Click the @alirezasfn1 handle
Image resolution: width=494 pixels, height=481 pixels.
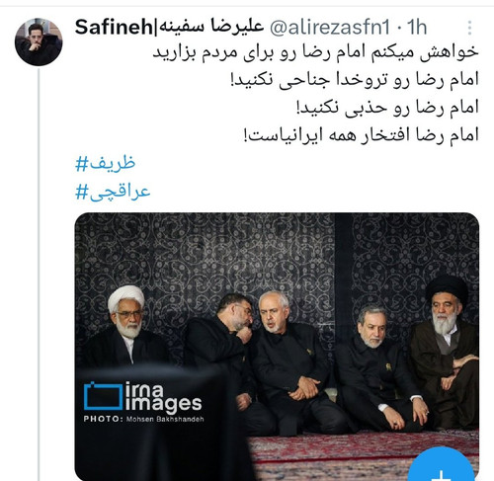point(330,28)
